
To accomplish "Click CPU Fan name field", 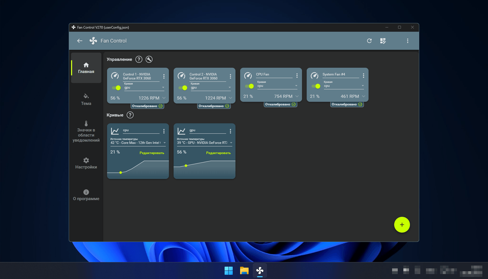I will (274, 75).
